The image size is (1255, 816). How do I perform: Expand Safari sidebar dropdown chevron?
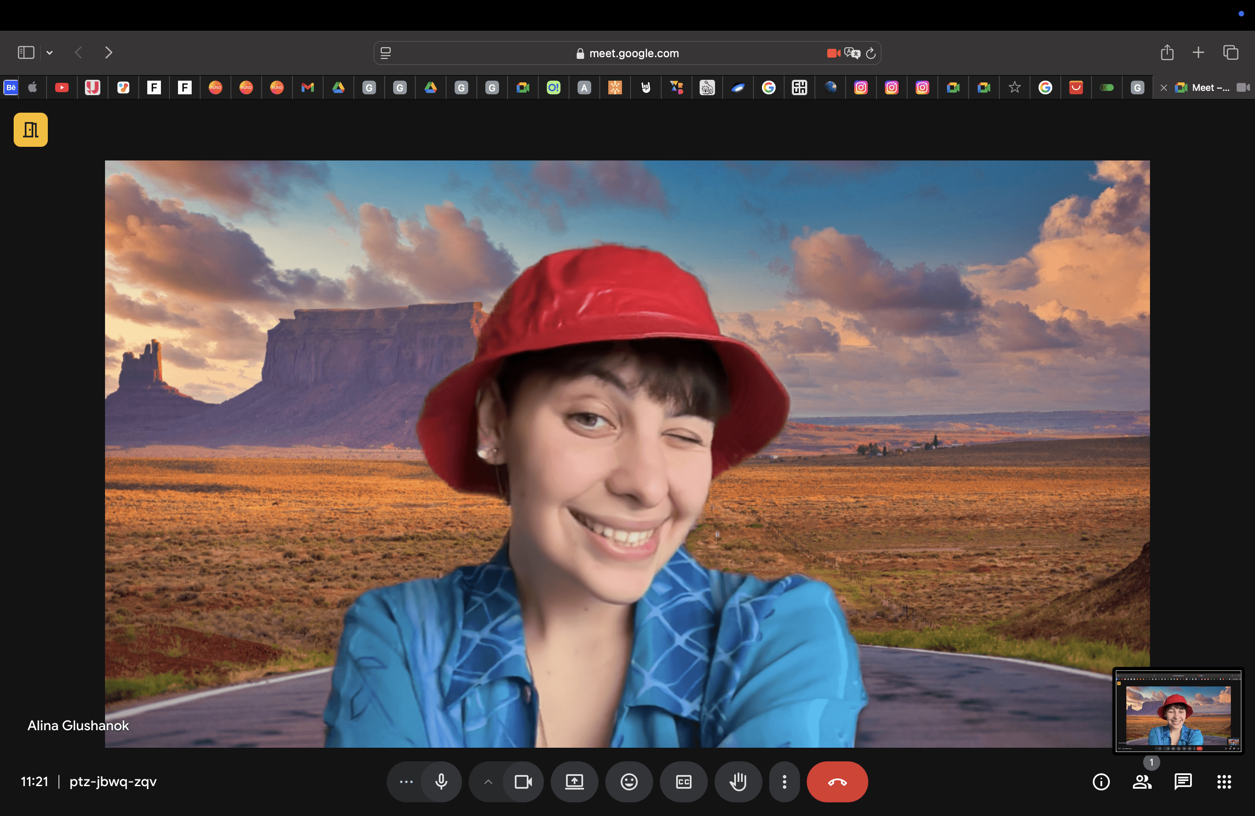pos(50,53)
